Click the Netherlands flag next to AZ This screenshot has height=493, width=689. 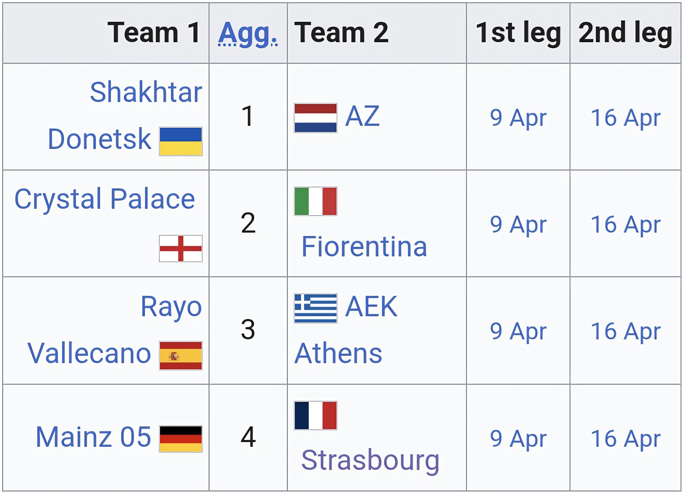pos(315,118)
